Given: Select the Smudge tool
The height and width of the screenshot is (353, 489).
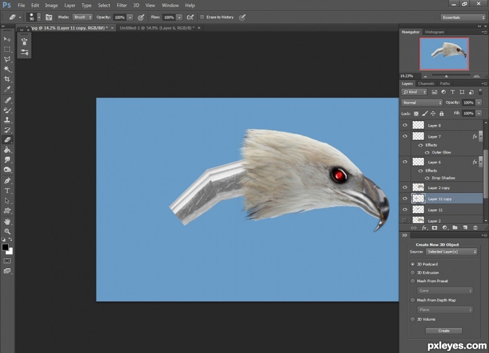Looking at the screenshot, I should pyautogui.click(x=7, y=160).
